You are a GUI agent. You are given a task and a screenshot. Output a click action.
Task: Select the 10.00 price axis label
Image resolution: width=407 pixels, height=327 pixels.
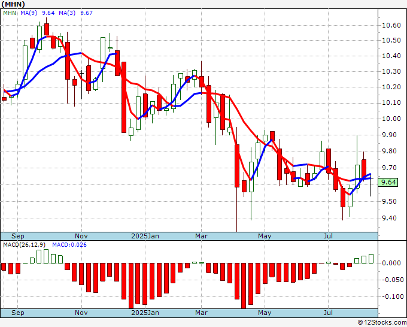coord(391,119)
